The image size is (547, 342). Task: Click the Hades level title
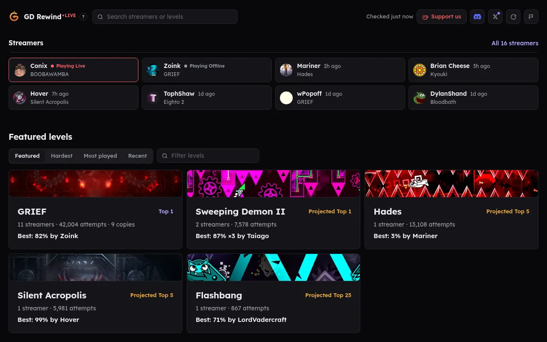point(388,212)
